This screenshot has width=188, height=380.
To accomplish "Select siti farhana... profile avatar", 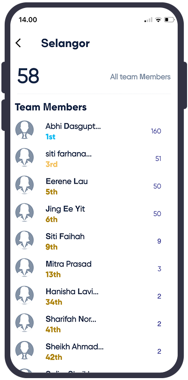I will [x=24, y=158].
